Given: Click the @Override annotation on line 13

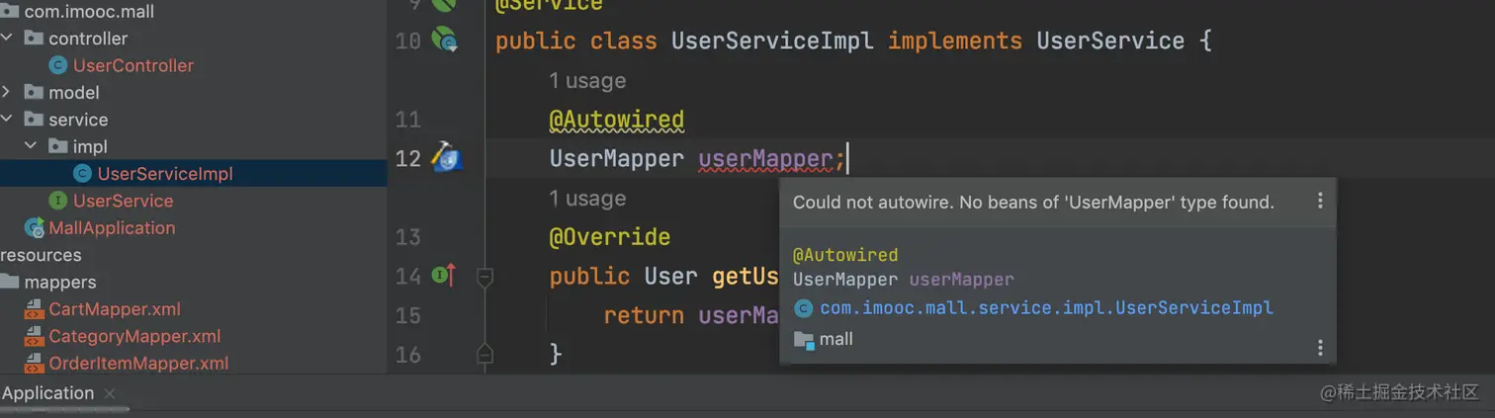Looking at the screenshot, I should (610, 237).
